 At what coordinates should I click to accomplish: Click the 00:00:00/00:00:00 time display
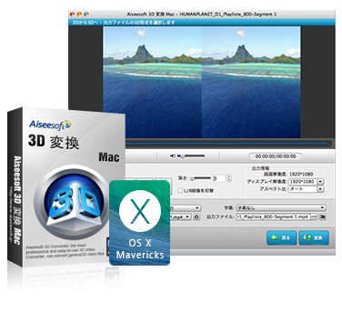[x=276, y=156]
